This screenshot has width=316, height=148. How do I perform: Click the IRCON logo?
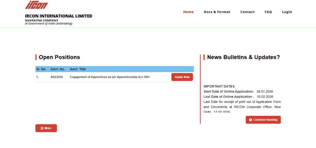click(x=36, y=5)
